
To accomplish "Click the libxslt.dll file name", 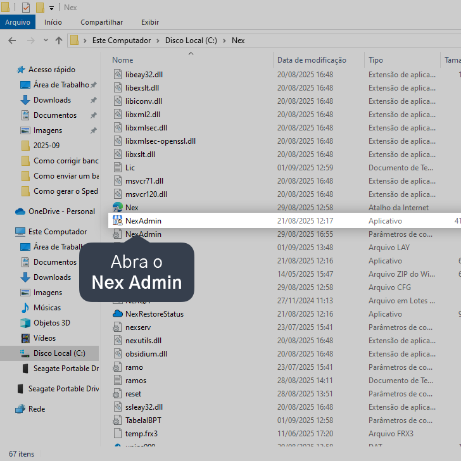I will point(140,155).
